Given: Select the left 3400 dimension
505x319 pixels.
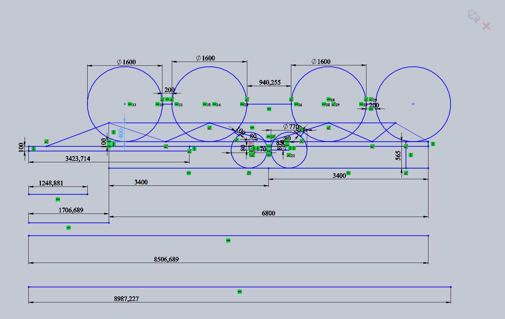Looking at the screenshot, I should click(x=141, y=182).
